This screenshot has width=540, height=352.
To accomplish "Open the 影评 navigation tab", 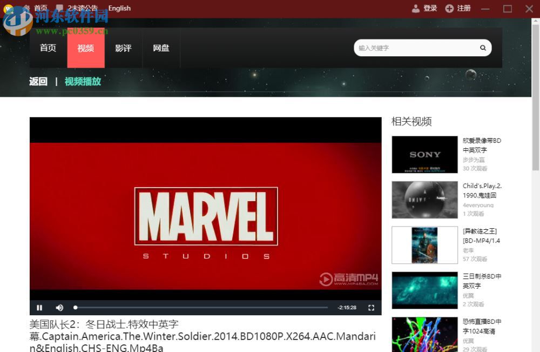I will pos(123,48).
